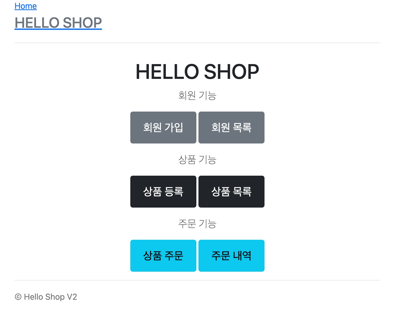Viewport: 400px width, 315px height.
Task: Click the 회원 기능 section label
Action: click(x=197, y=95)
